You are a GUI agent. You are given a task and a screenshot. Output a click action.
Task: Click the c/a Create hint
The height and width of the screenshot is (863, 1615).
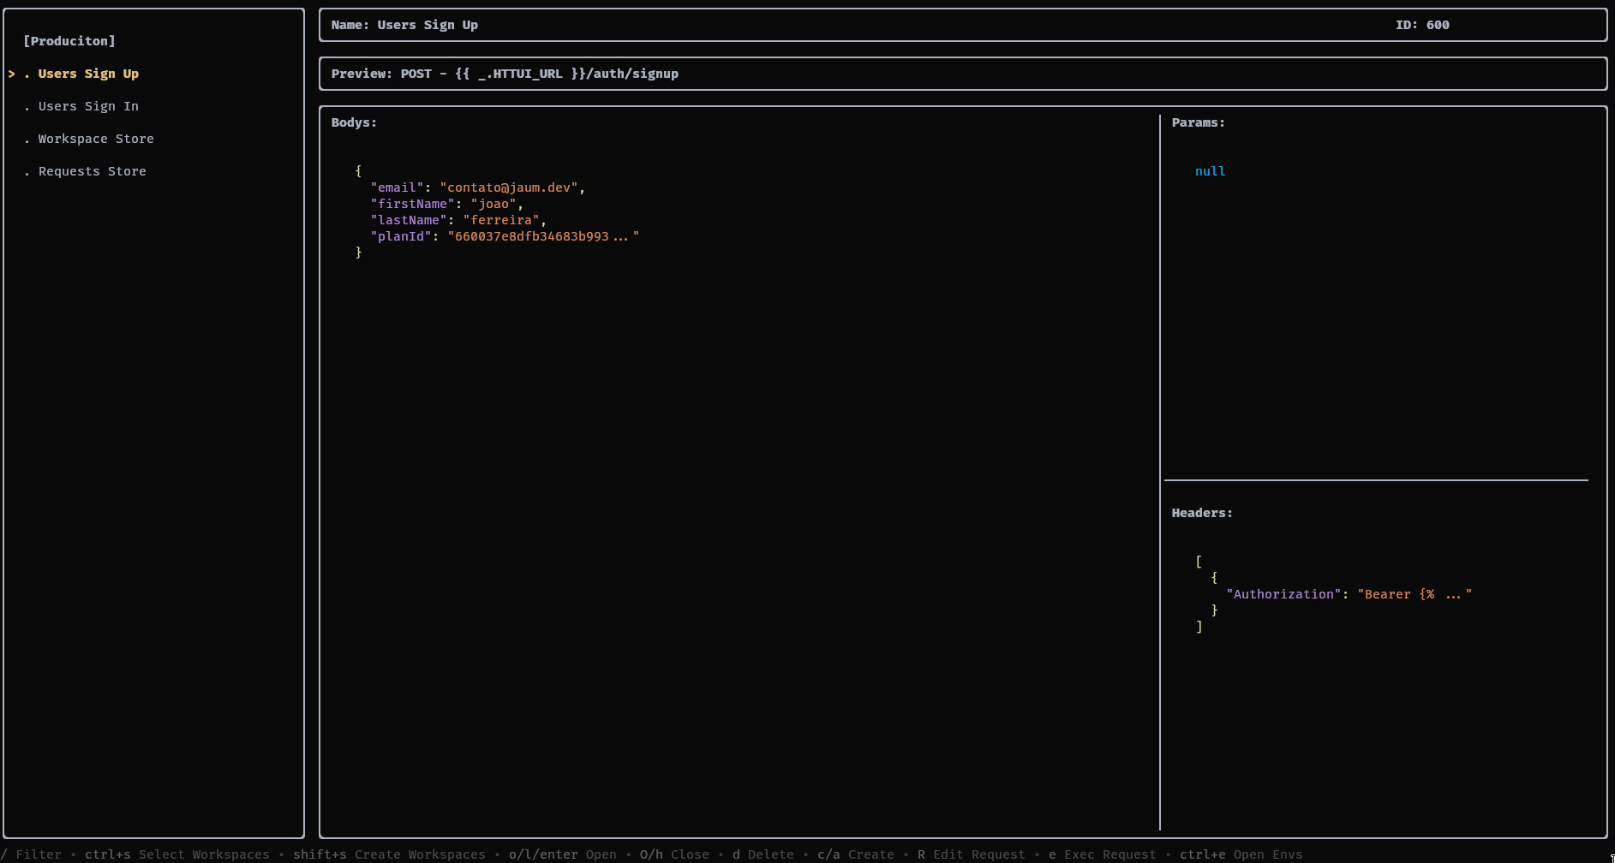point(856,854)
